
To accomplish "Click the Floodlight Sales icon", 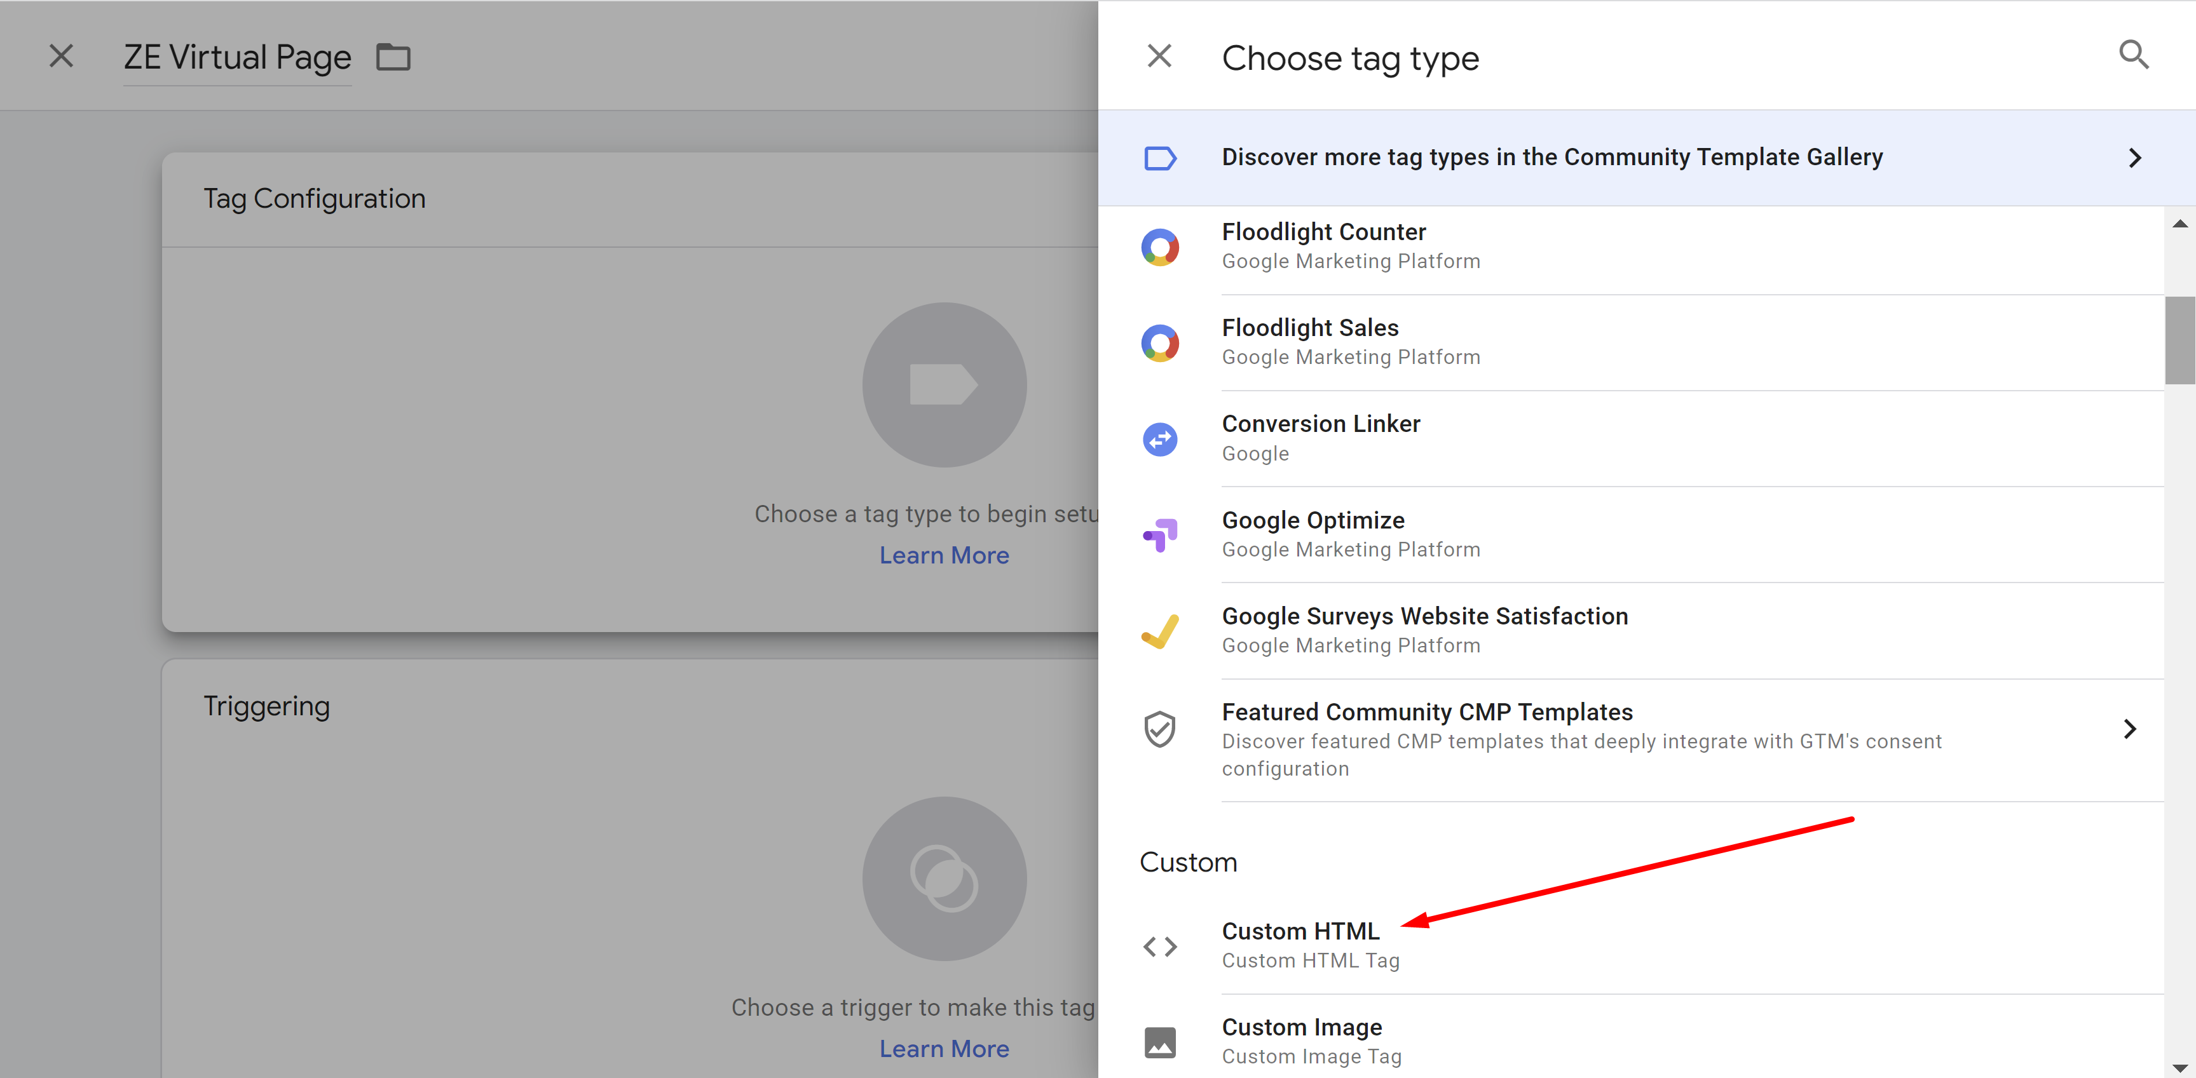I will (x=1160, y=344).
